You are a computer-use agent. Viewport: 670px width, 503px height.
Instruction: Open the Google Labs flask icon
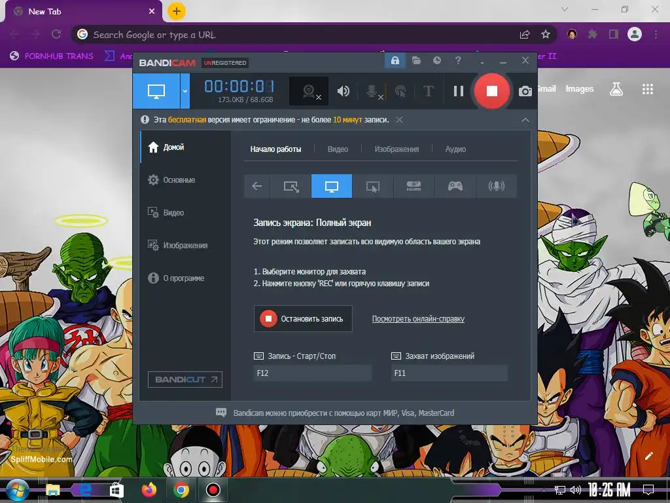tap(616, 89)
